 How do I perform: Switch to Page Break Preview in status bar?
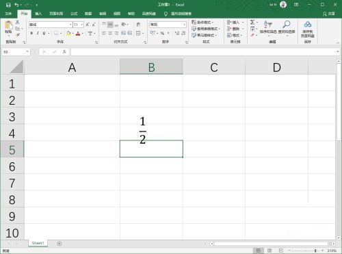click(281, 251)
